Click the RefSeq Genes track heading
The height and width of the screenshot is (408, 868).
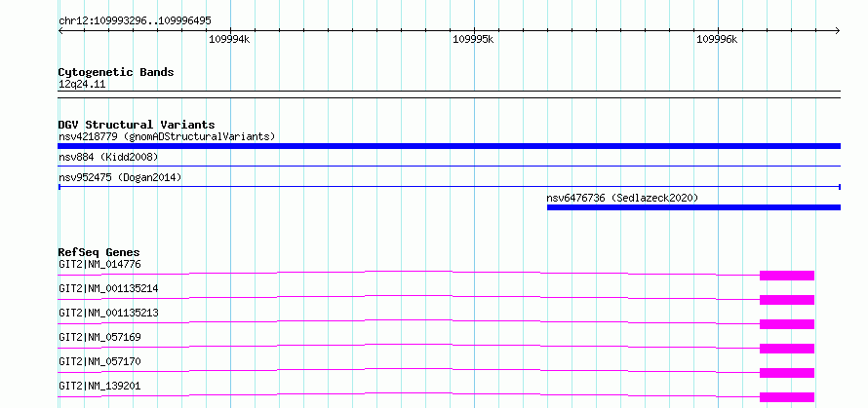[99, 253]
